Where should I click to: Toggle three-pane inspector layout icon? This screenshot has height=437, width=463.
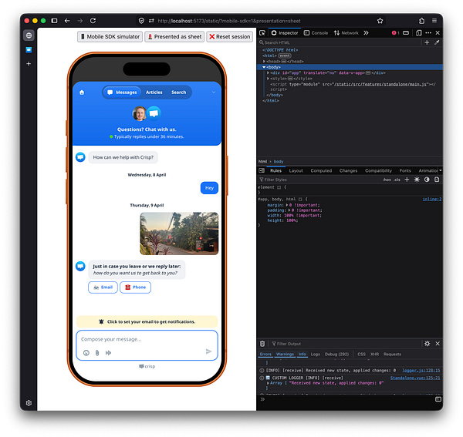pyautogui.click(x=262, y=170)
